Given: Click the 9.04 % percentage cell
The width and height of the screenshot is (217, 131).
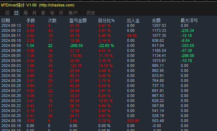Looking at the screenshot, I should (x=104, y=76).
